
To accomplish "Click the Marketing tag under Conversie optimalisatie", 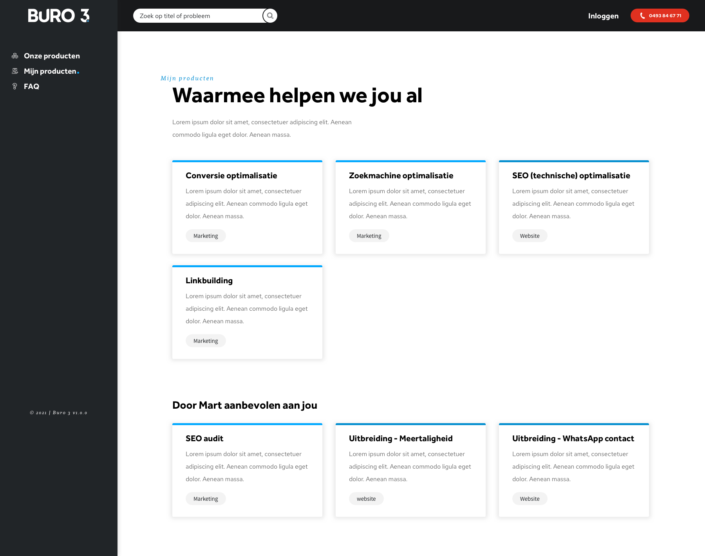I will tap(206, 236).
